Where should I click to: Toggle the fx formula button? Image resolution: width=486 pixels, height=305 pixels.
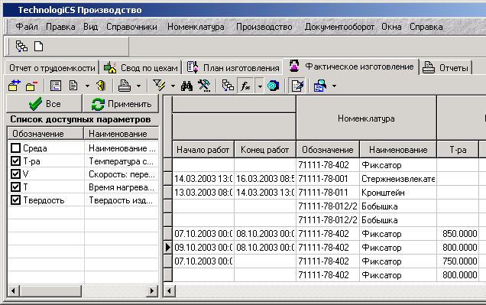pos(245,86)
